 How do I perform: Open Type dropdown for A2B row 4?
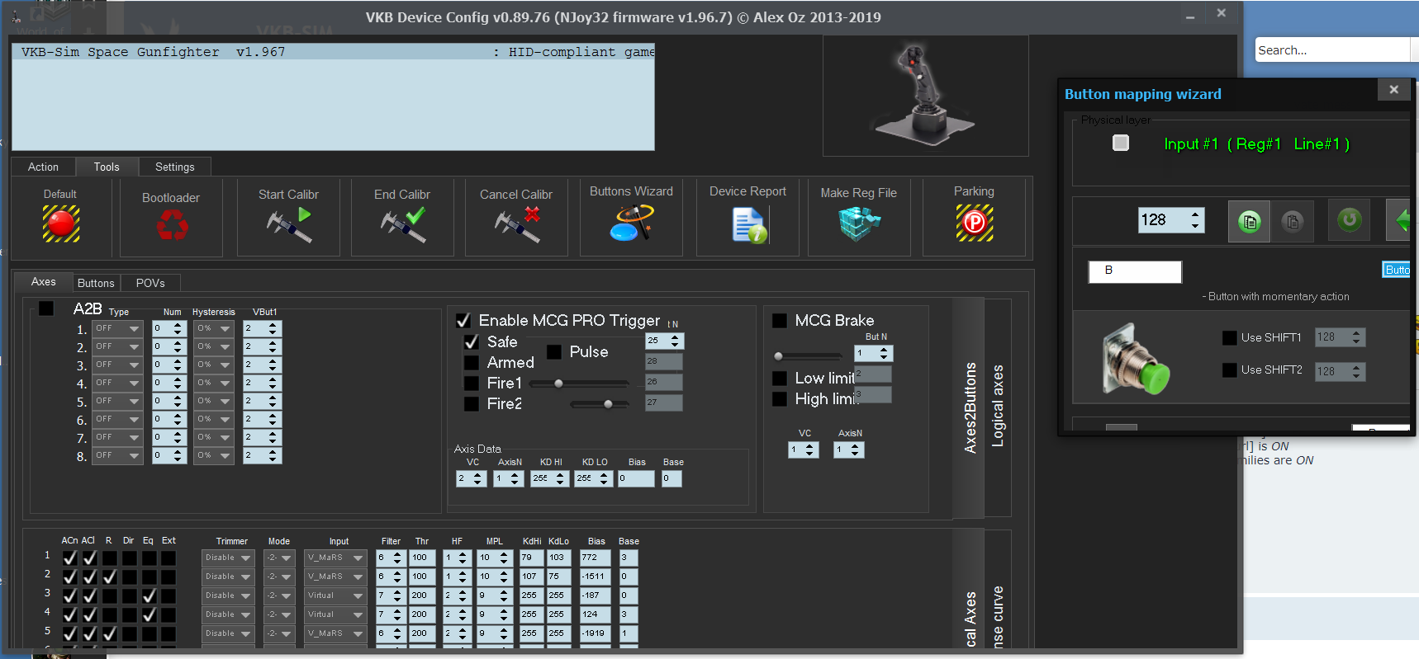pos(117,383)
